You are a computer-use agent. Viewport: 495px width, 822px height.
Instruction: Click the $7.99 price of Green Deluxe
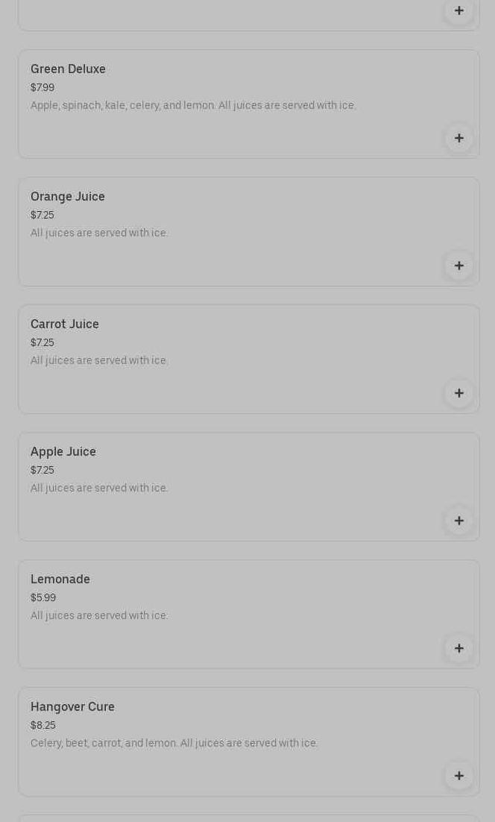[42, 87]
